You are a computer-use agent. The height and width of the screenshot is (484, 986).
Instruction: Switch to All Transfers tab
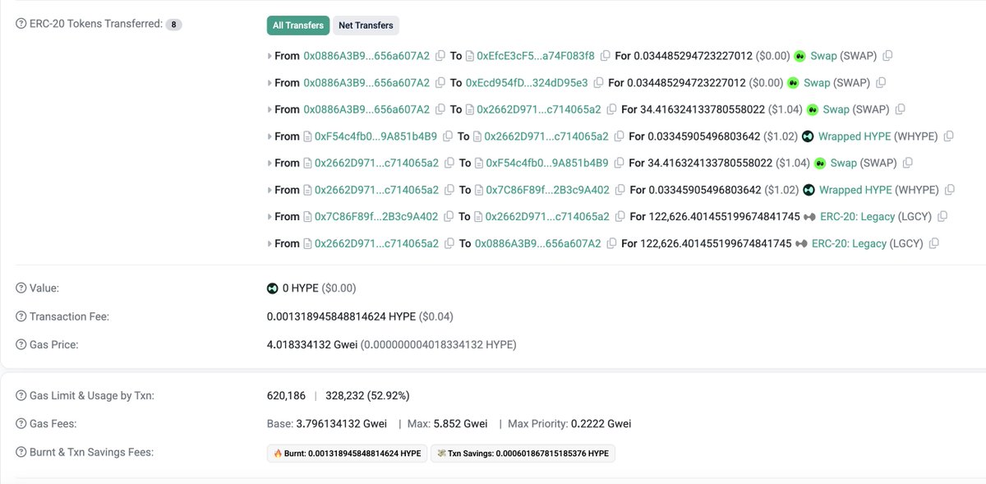click(298, 25)
